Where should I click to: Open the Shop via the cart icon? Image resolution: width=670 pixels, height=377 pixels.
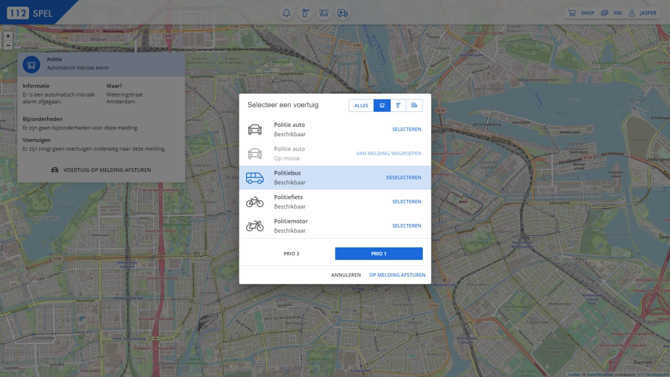(x=572, y=13)
